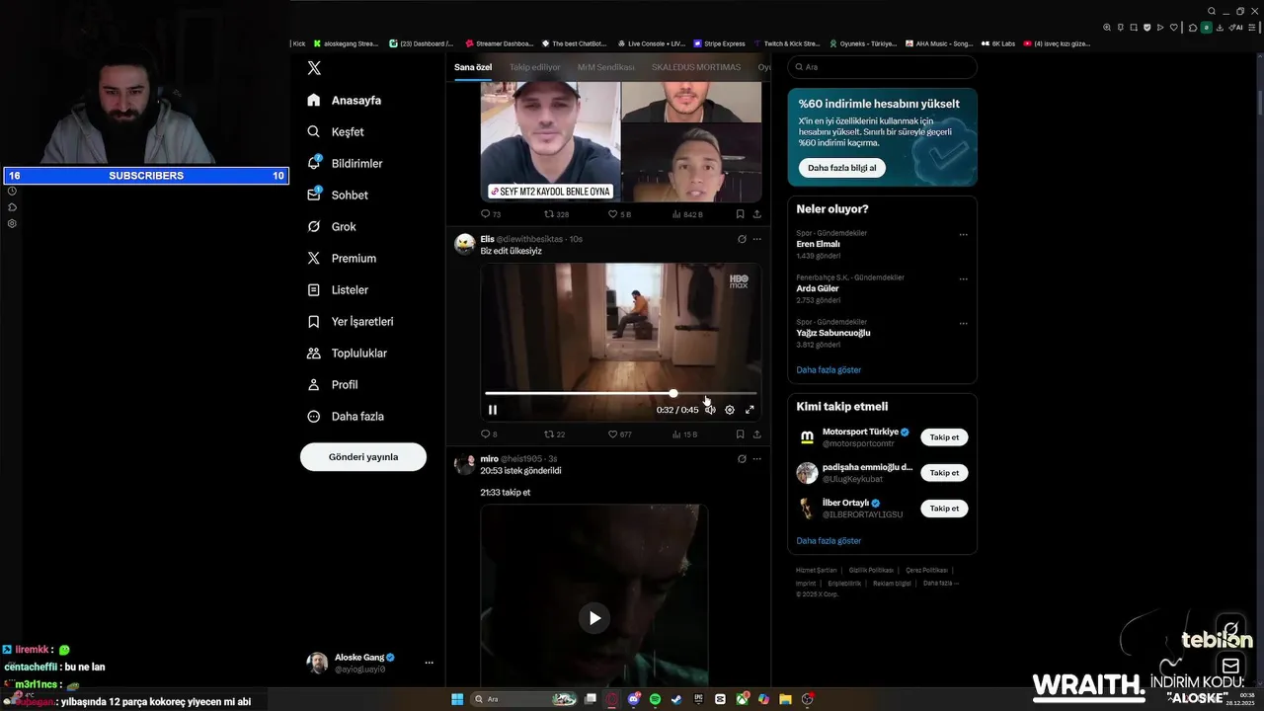Like the top post with 5 B likes
Viewport: 1264px width, 711px height.
coord(619,213)
